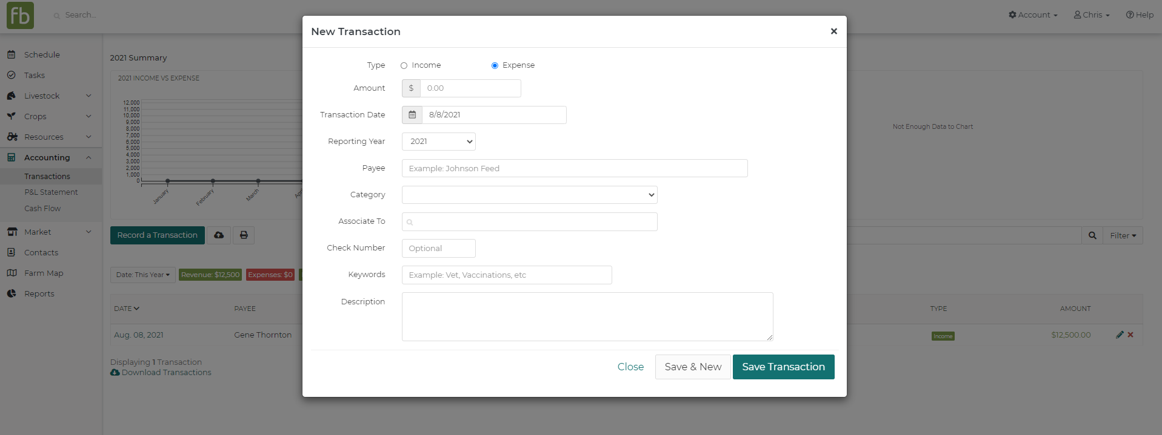Expand the Livestock sidebar chevron
The height and width of the screenshot is (435, 1162).
[88, 96]
